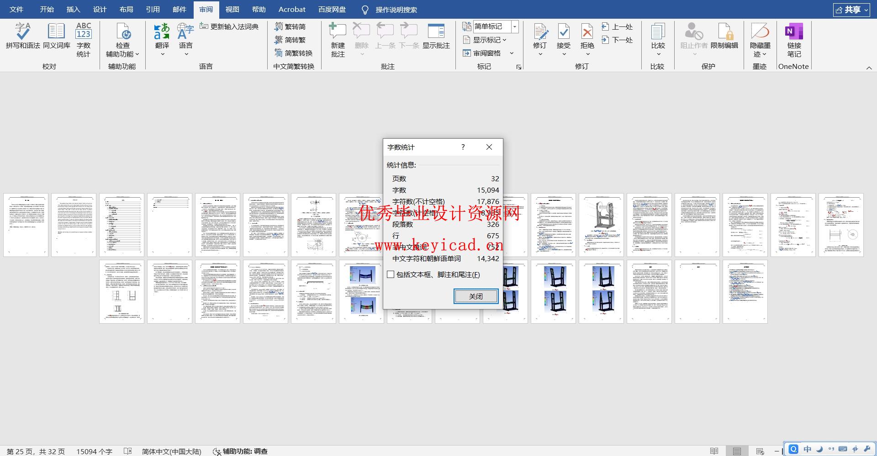Viewport: 877px width, 456px height.
Task: Open Tracking group dialog launcher
Action: coord(519,67)
